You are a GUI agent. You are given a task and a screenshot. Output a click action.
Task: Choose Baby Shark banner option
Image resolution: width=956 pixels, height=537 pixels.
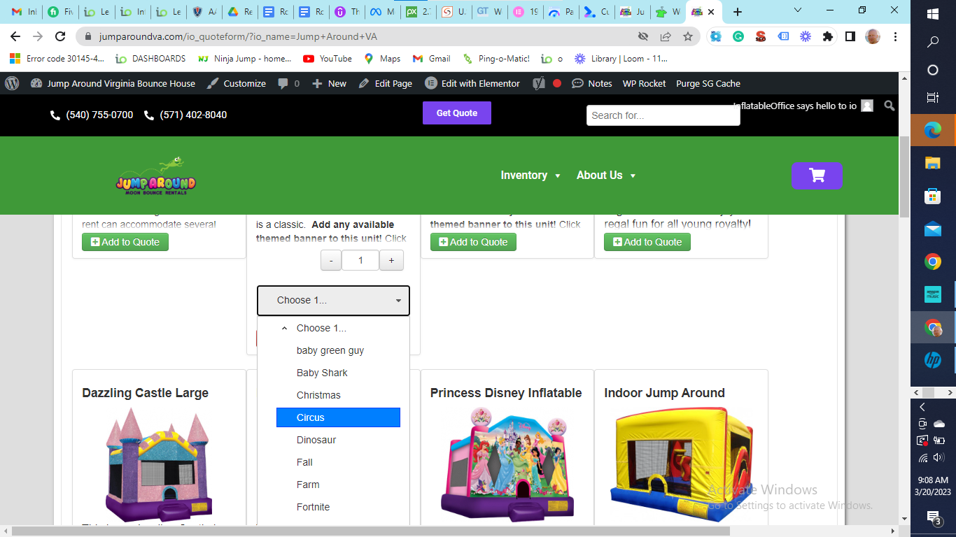pyautogui.click(x=322, y=373)
